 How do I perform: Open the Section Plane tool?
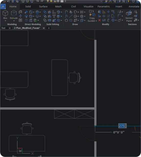coord(129,16)
